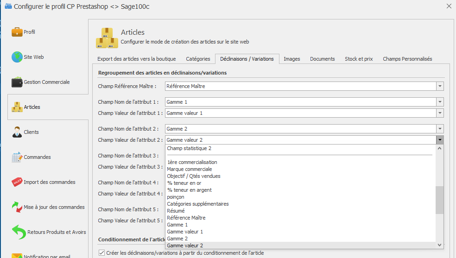Select highlighted Gamme valeur 2 list item
The width and height of the screenshot is (456, 258).
300,245
